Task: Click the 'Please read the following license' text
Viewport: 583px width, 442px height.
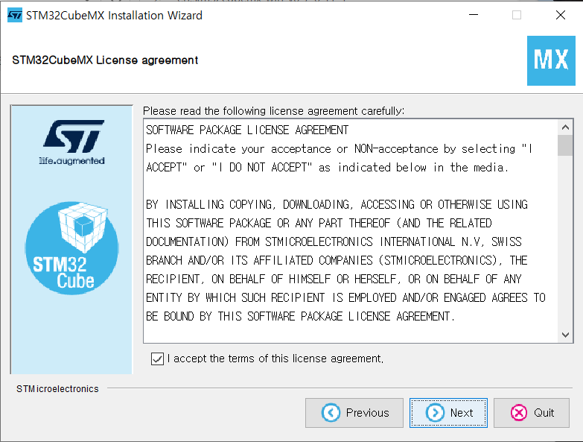Action: point(274,111)
